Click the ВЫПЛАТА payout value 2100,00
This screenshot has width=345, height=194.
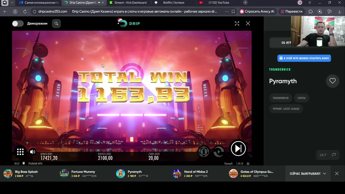[105, 158]
